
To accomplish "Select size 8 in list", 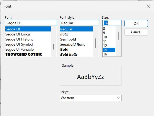I will (x=109, y=29).
